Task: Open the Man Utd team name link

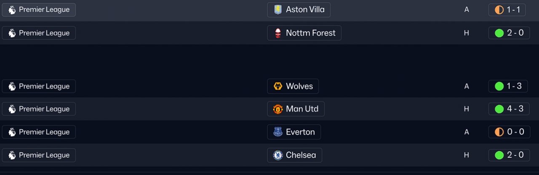Action: [302, 109]
